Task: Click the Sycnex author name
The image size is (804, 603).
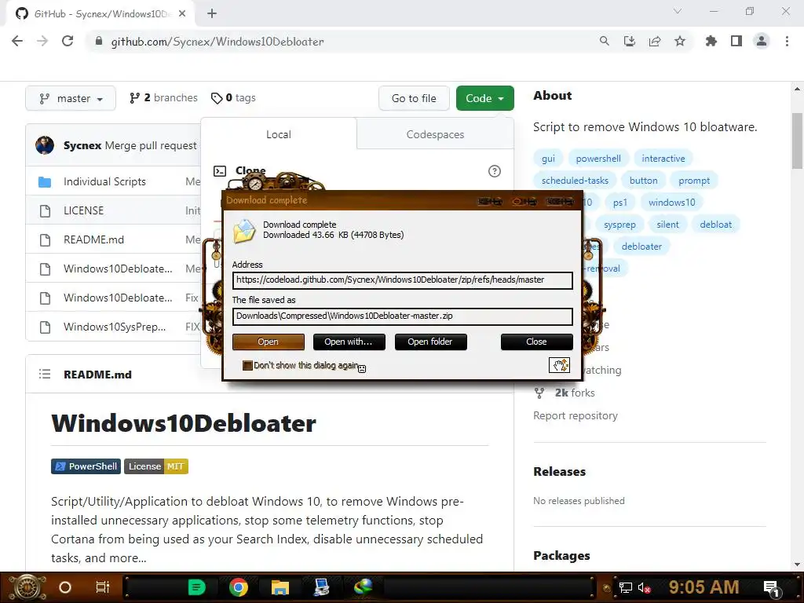Action: pyautogui.click(x=82, y=145)
